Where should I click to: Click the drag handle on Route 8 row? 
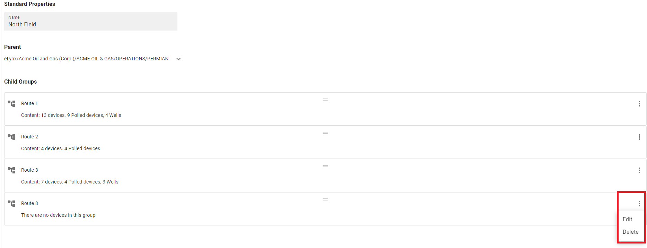[x=325, y=199]
